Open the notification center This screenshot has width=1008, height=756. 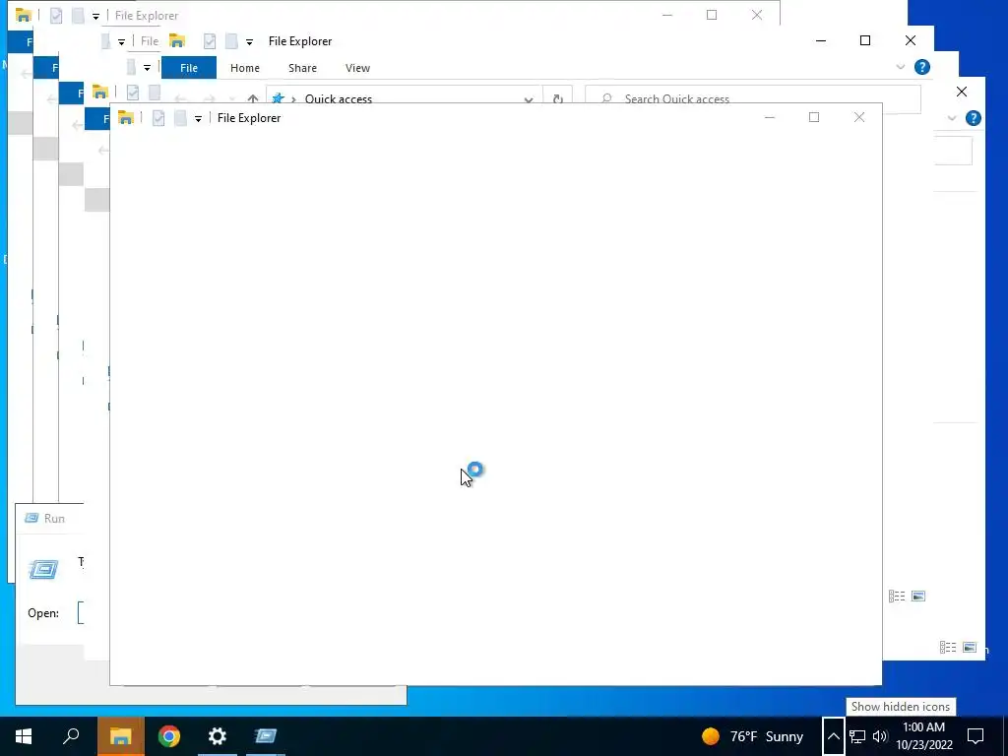click(x=976, y=736)
